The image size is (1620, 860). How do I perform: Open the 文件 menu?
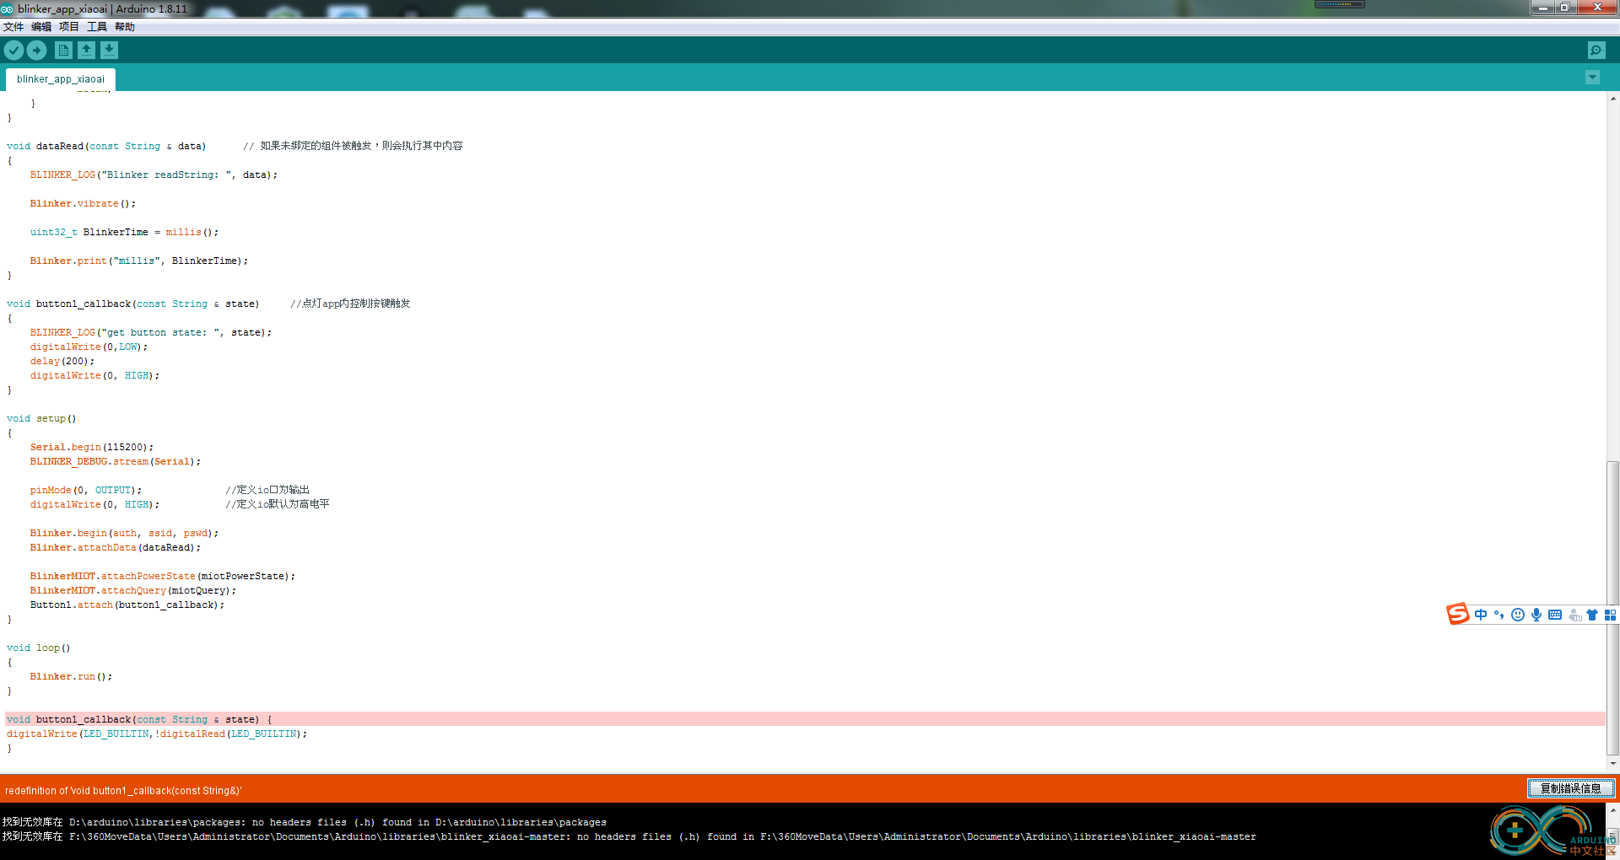click(13, 27)
